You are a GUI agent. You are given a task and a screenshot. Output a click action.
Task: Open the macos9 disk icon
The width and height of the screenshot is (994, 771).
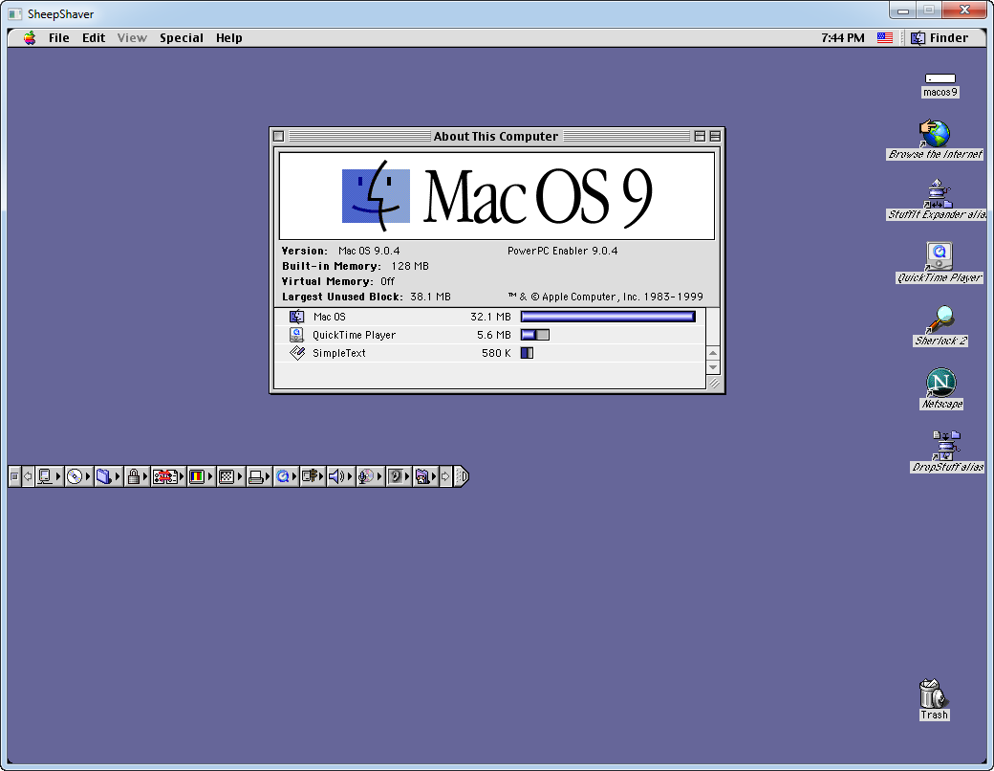coord(940,79)
